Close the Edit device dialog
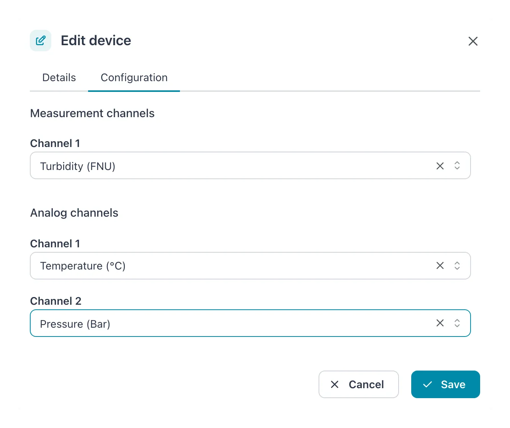 click(473, 41)
